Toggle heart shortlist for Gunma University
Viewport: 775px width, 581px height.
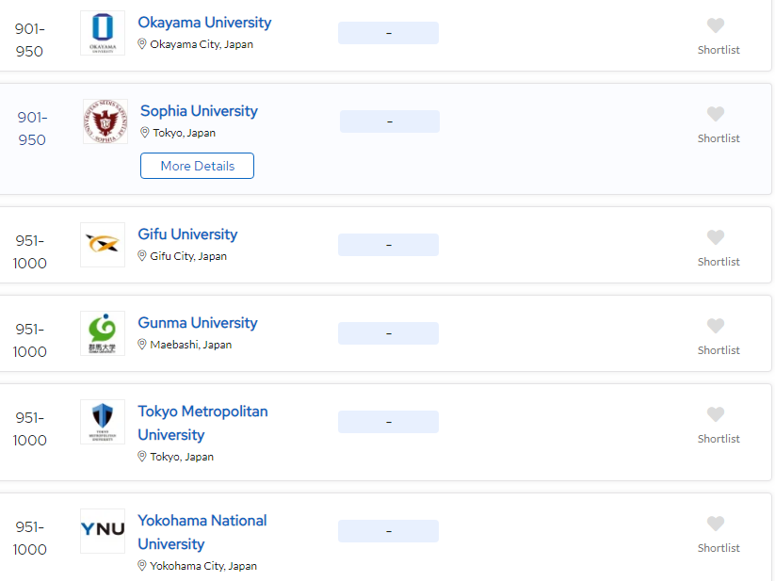(715, 326)
